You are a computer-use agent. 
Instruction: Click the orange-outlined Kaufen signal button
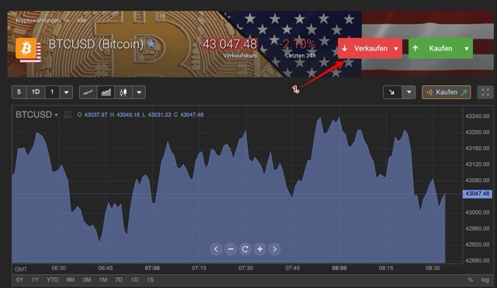(446, 92)
